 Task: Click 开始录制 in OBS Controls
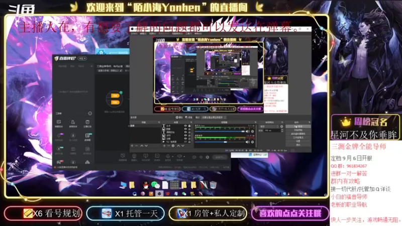point(298,130)
